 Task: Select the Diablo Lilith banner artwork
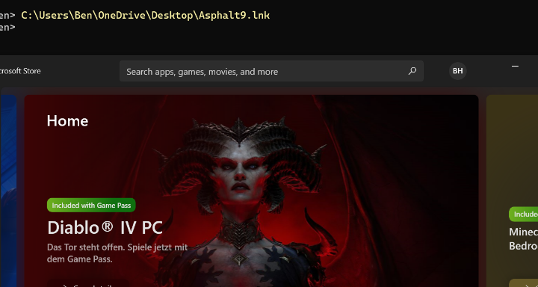pyautogui.click(x=251, y=191)
